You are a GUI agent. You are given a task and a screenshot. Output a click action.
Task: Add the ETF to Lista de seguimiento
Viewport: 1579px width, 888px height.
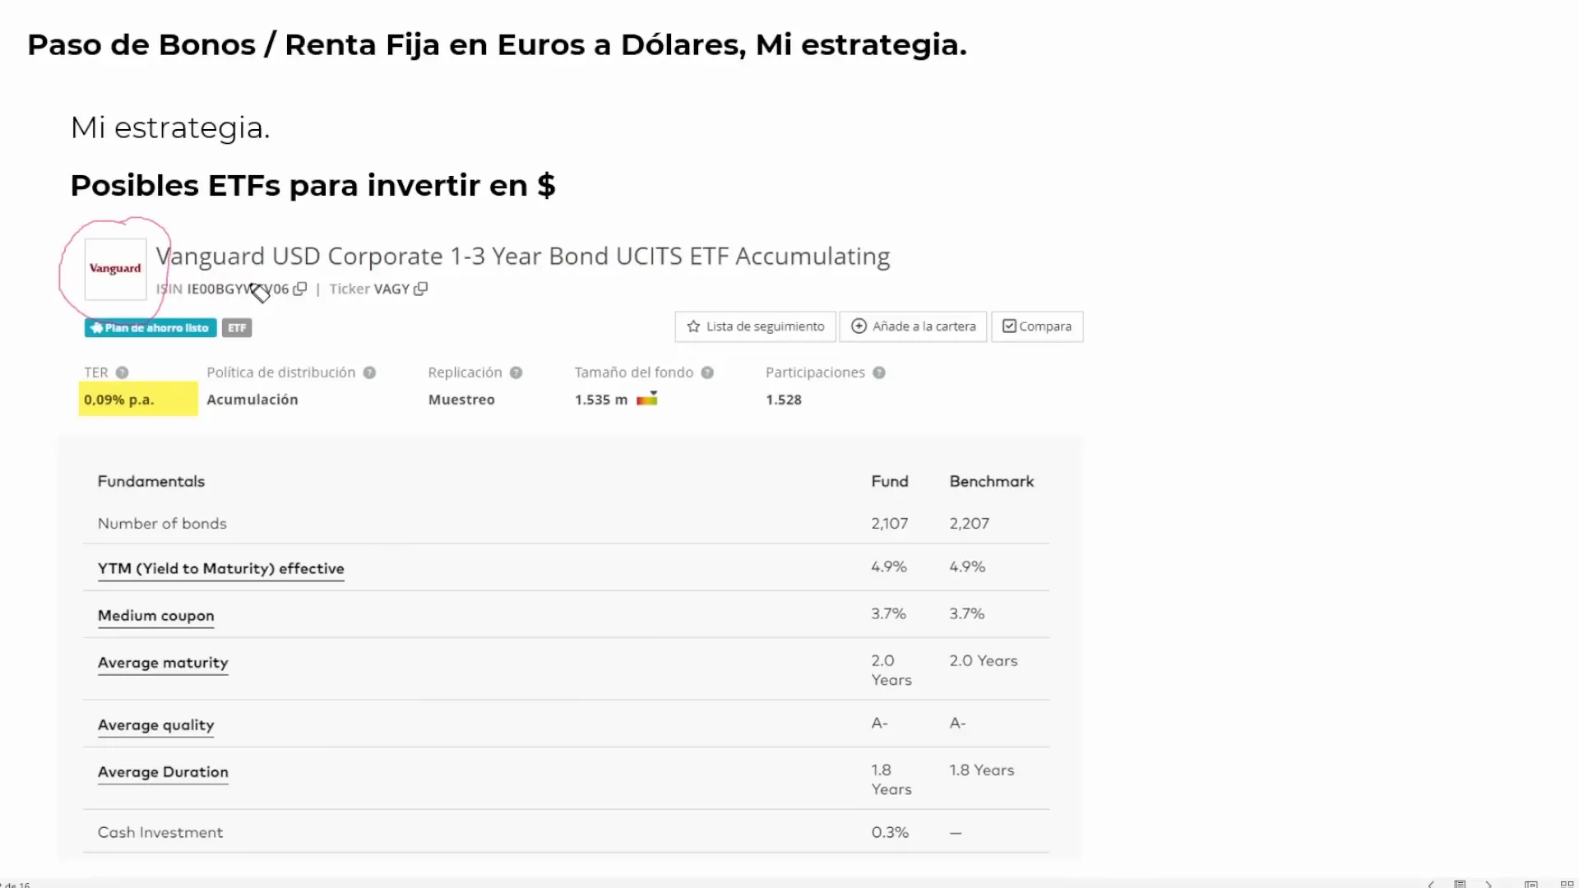(x=755, y=326)
